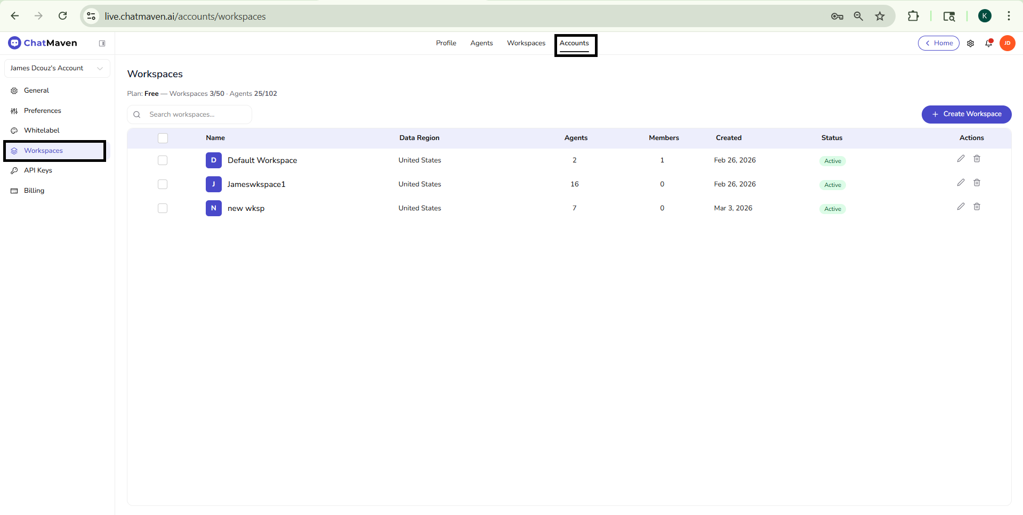Select the checkbox next to Default Workspace
Viewport: 1023px width, 515px height.
(163, 160)
